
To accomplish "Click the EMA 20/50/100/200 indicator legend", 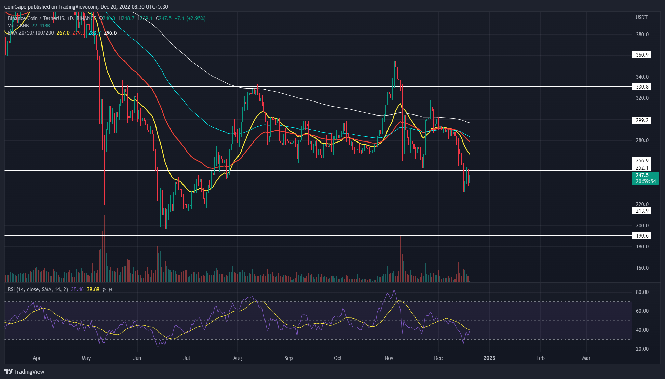I will pyautogui.click(x=31, y=33).
